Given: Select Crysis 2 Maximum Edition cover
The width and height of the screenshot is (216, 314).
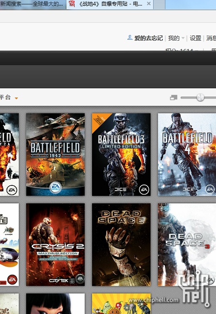Looking at the screenshot, I should click(55, 245).
